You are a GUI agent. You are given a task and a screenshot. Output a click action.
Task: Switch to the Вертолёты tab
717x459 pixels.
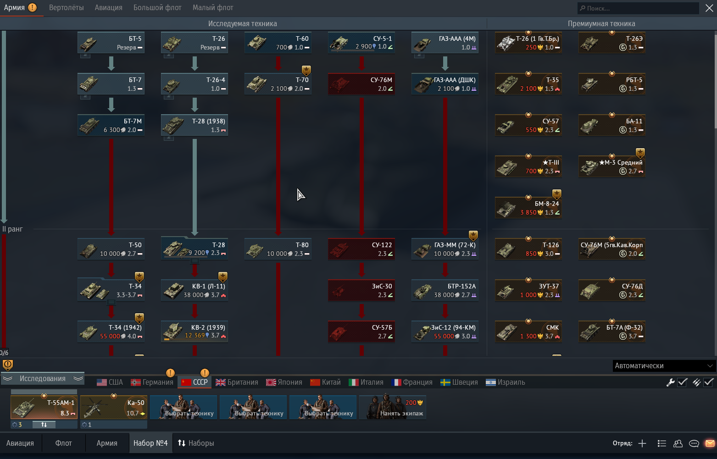pyautogui.click(x=67, y=8)
